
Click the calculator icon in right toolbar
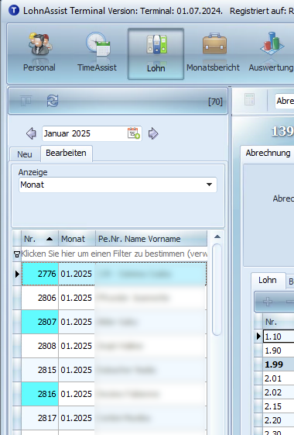click(x=249, y=99)
